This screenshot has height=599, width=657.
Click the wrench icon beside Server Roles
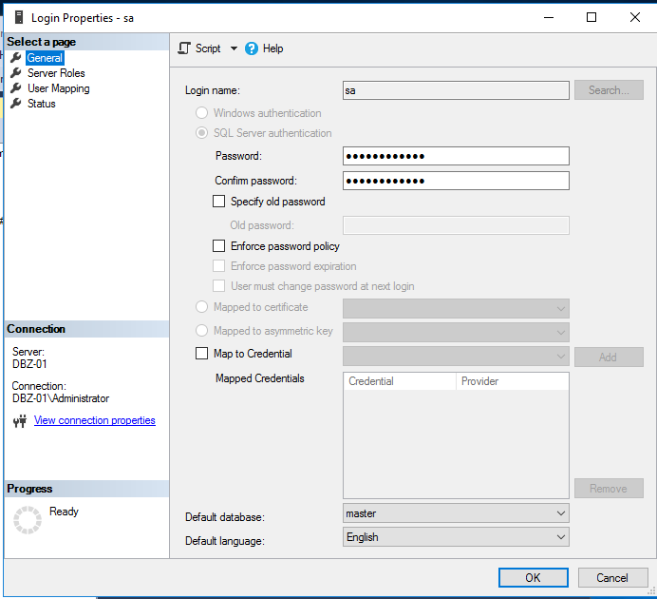pyautogui.click(x=16, y=73)
